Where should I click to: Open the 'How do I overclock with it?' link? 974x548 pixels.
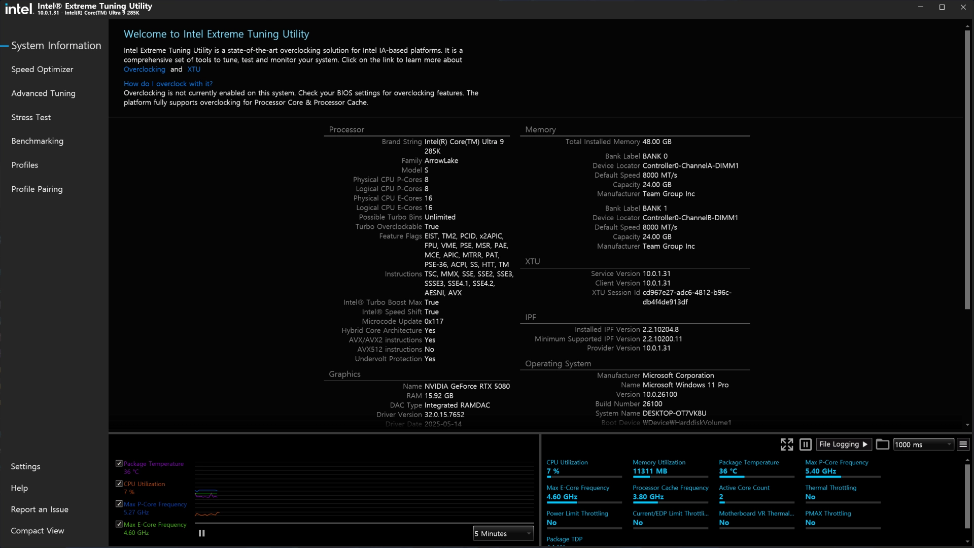[x=168, y=84]
